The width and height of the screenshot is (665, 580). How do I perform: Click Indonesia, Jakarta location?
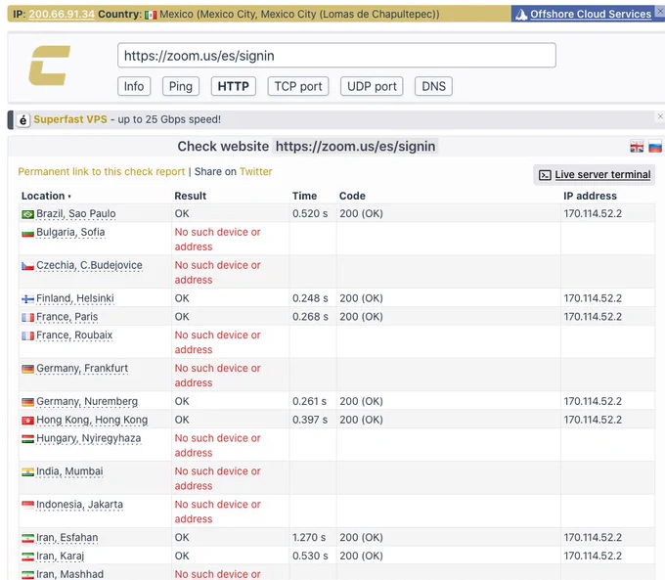pos(80,505)
